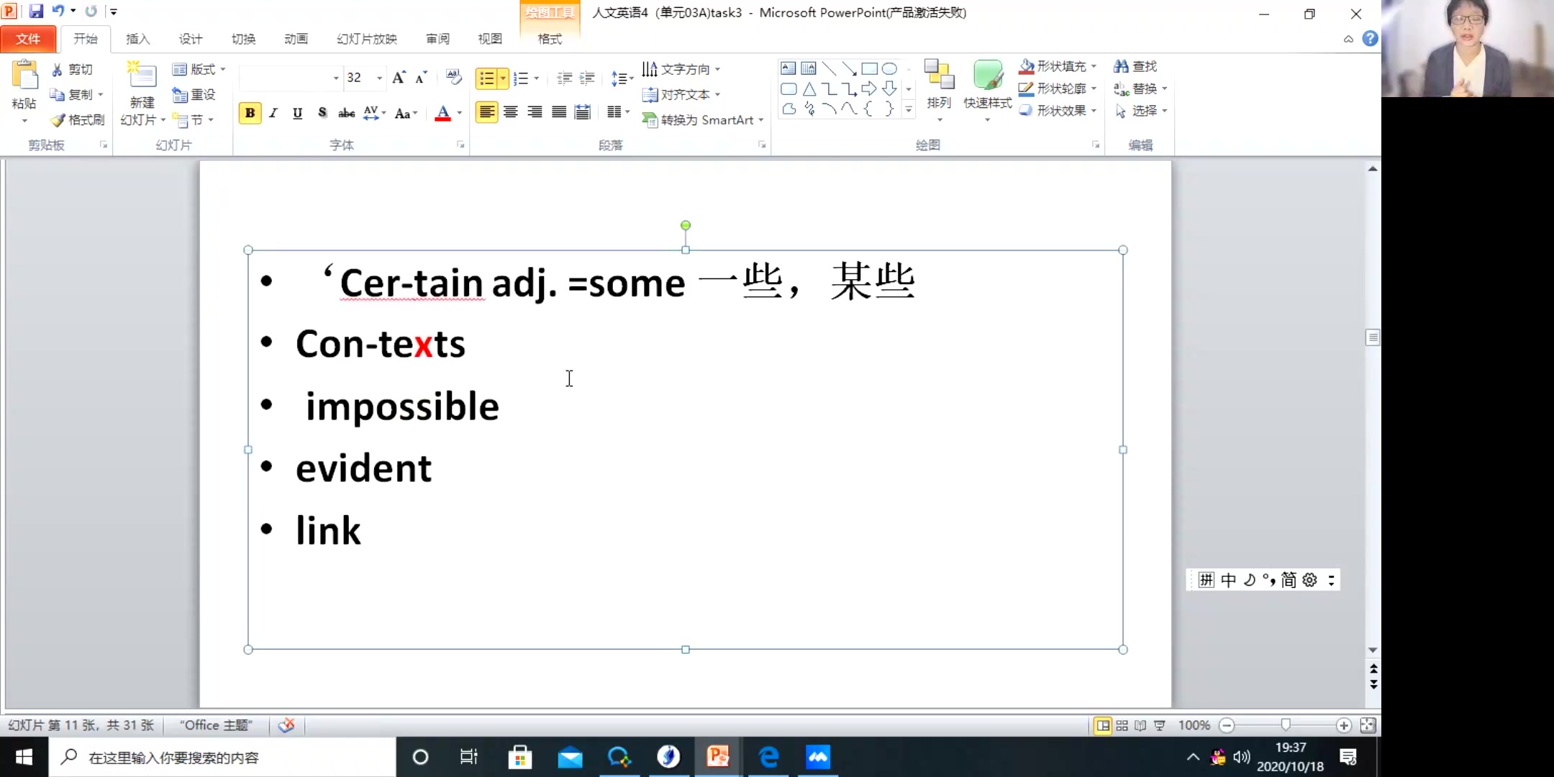The height and width of the screenshot is (777, 1554).
Task: Decrease font size with the small A
Action: coord(422,78)
